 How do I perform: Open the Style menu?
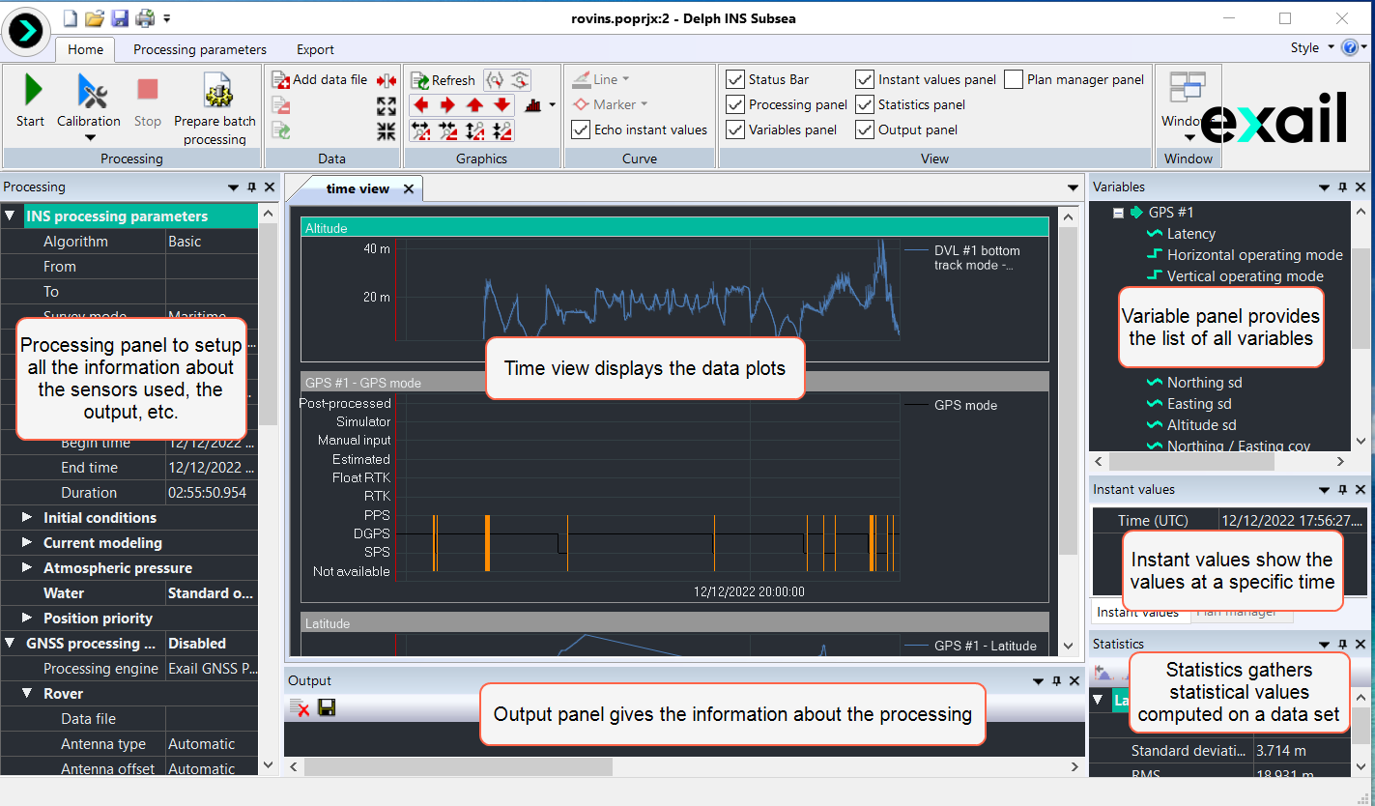[1310, 47]
